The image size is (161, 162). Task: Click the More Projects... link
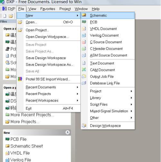25,122
